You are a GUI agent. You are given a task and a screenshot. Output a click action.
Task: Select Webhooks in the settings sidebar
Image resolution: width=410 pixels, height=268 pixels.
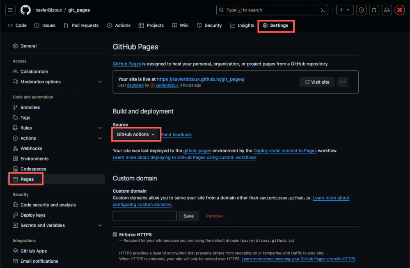pyautogui.click(x=31, y=149)
